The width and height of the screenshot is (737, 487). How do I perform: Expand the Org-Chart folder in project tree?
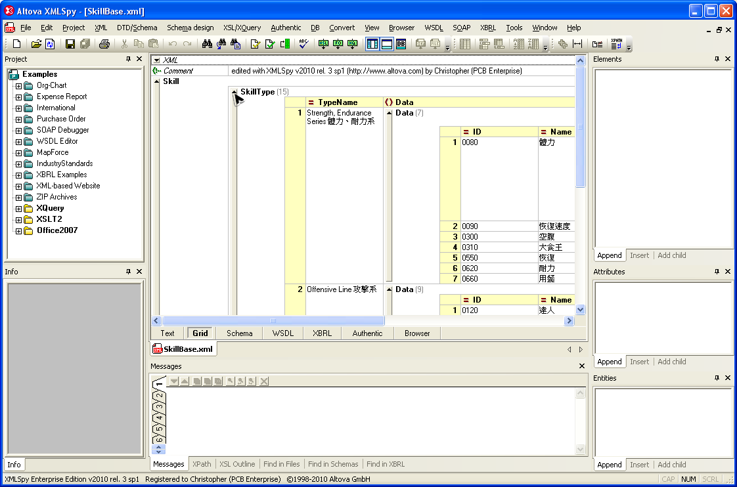tap(18, 85)
